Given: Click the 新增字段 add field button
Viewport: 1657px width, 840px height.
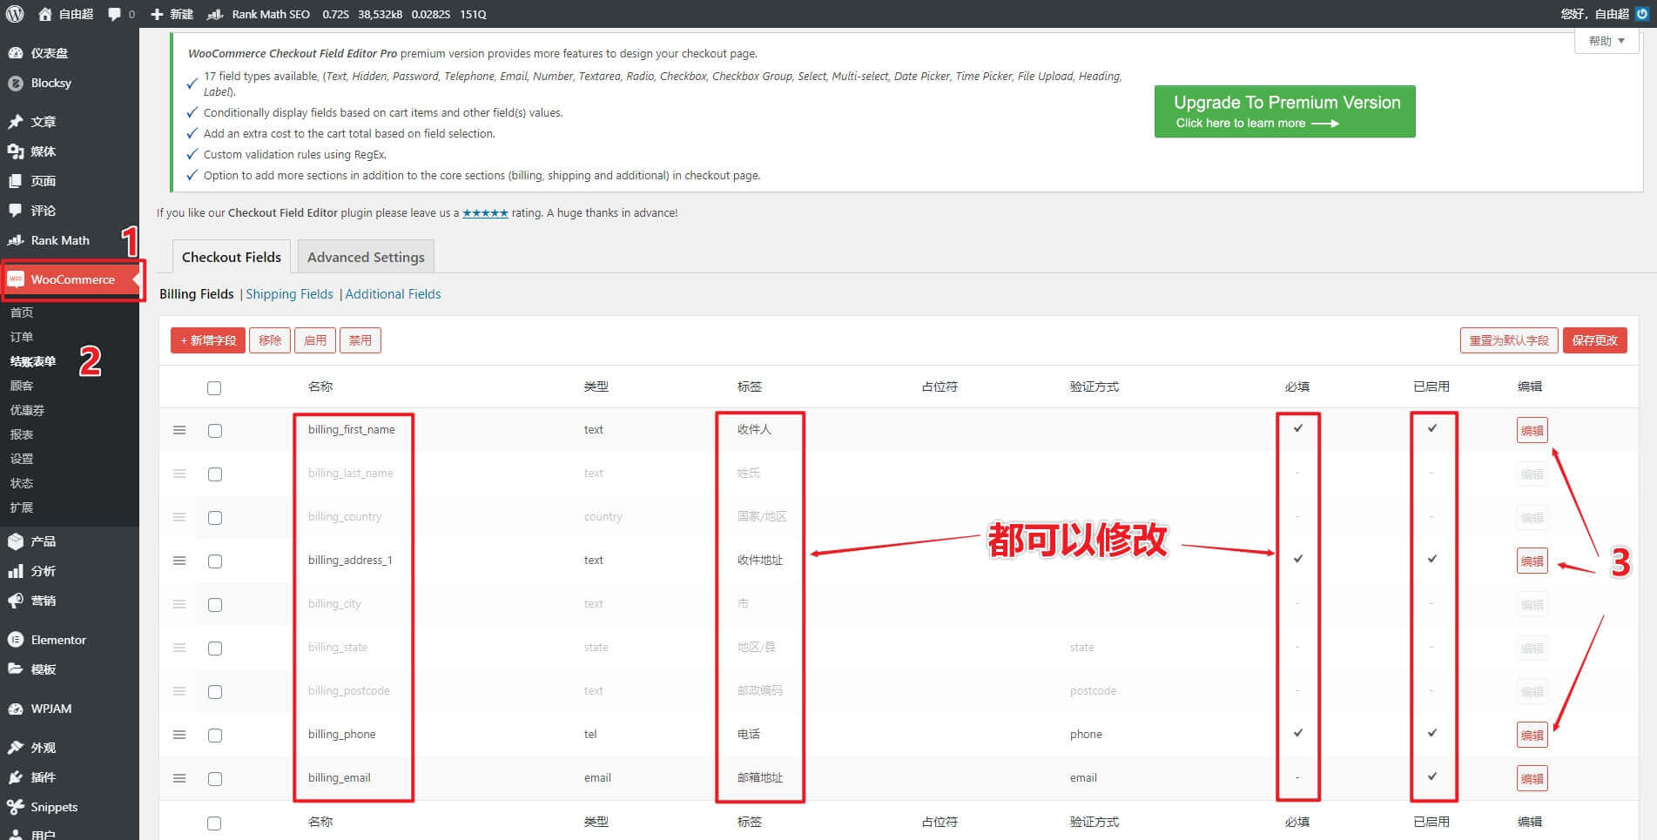Looking at the screenshot, I should [x=208, y=340].
